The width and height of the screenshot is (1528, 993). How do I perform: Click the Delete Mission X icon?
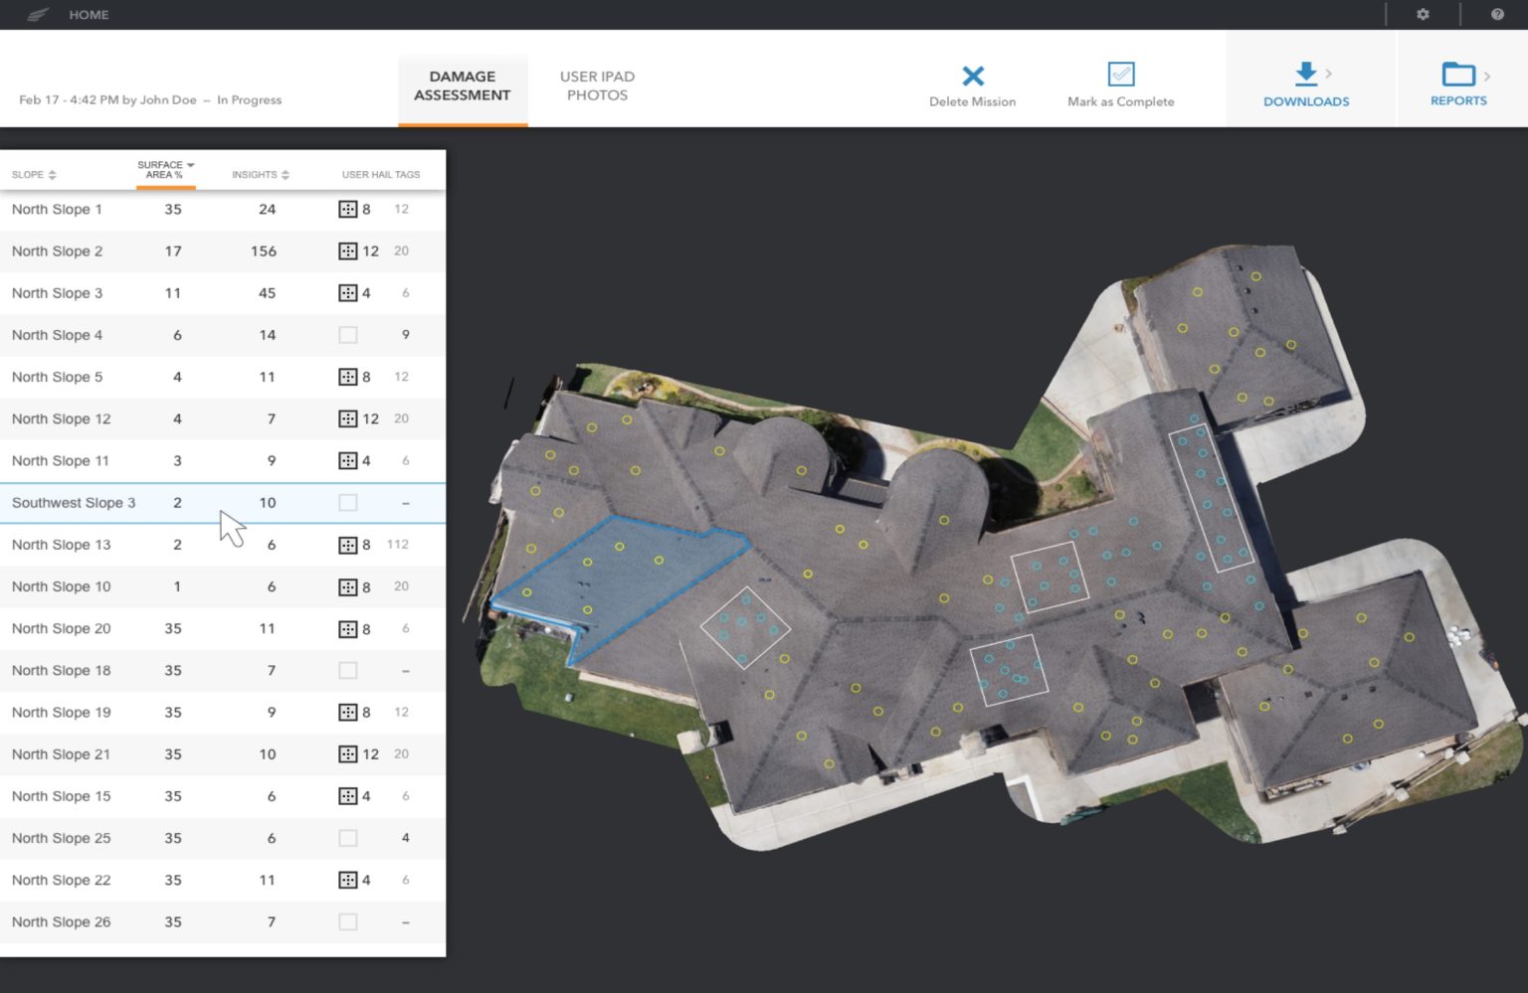click(x=972, y=74)
